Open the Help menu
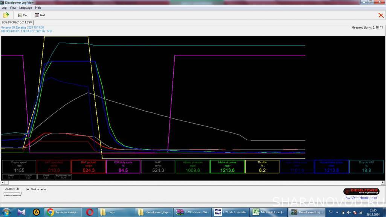Viewport: 386px width, 217px height. (x=38, y=8)
